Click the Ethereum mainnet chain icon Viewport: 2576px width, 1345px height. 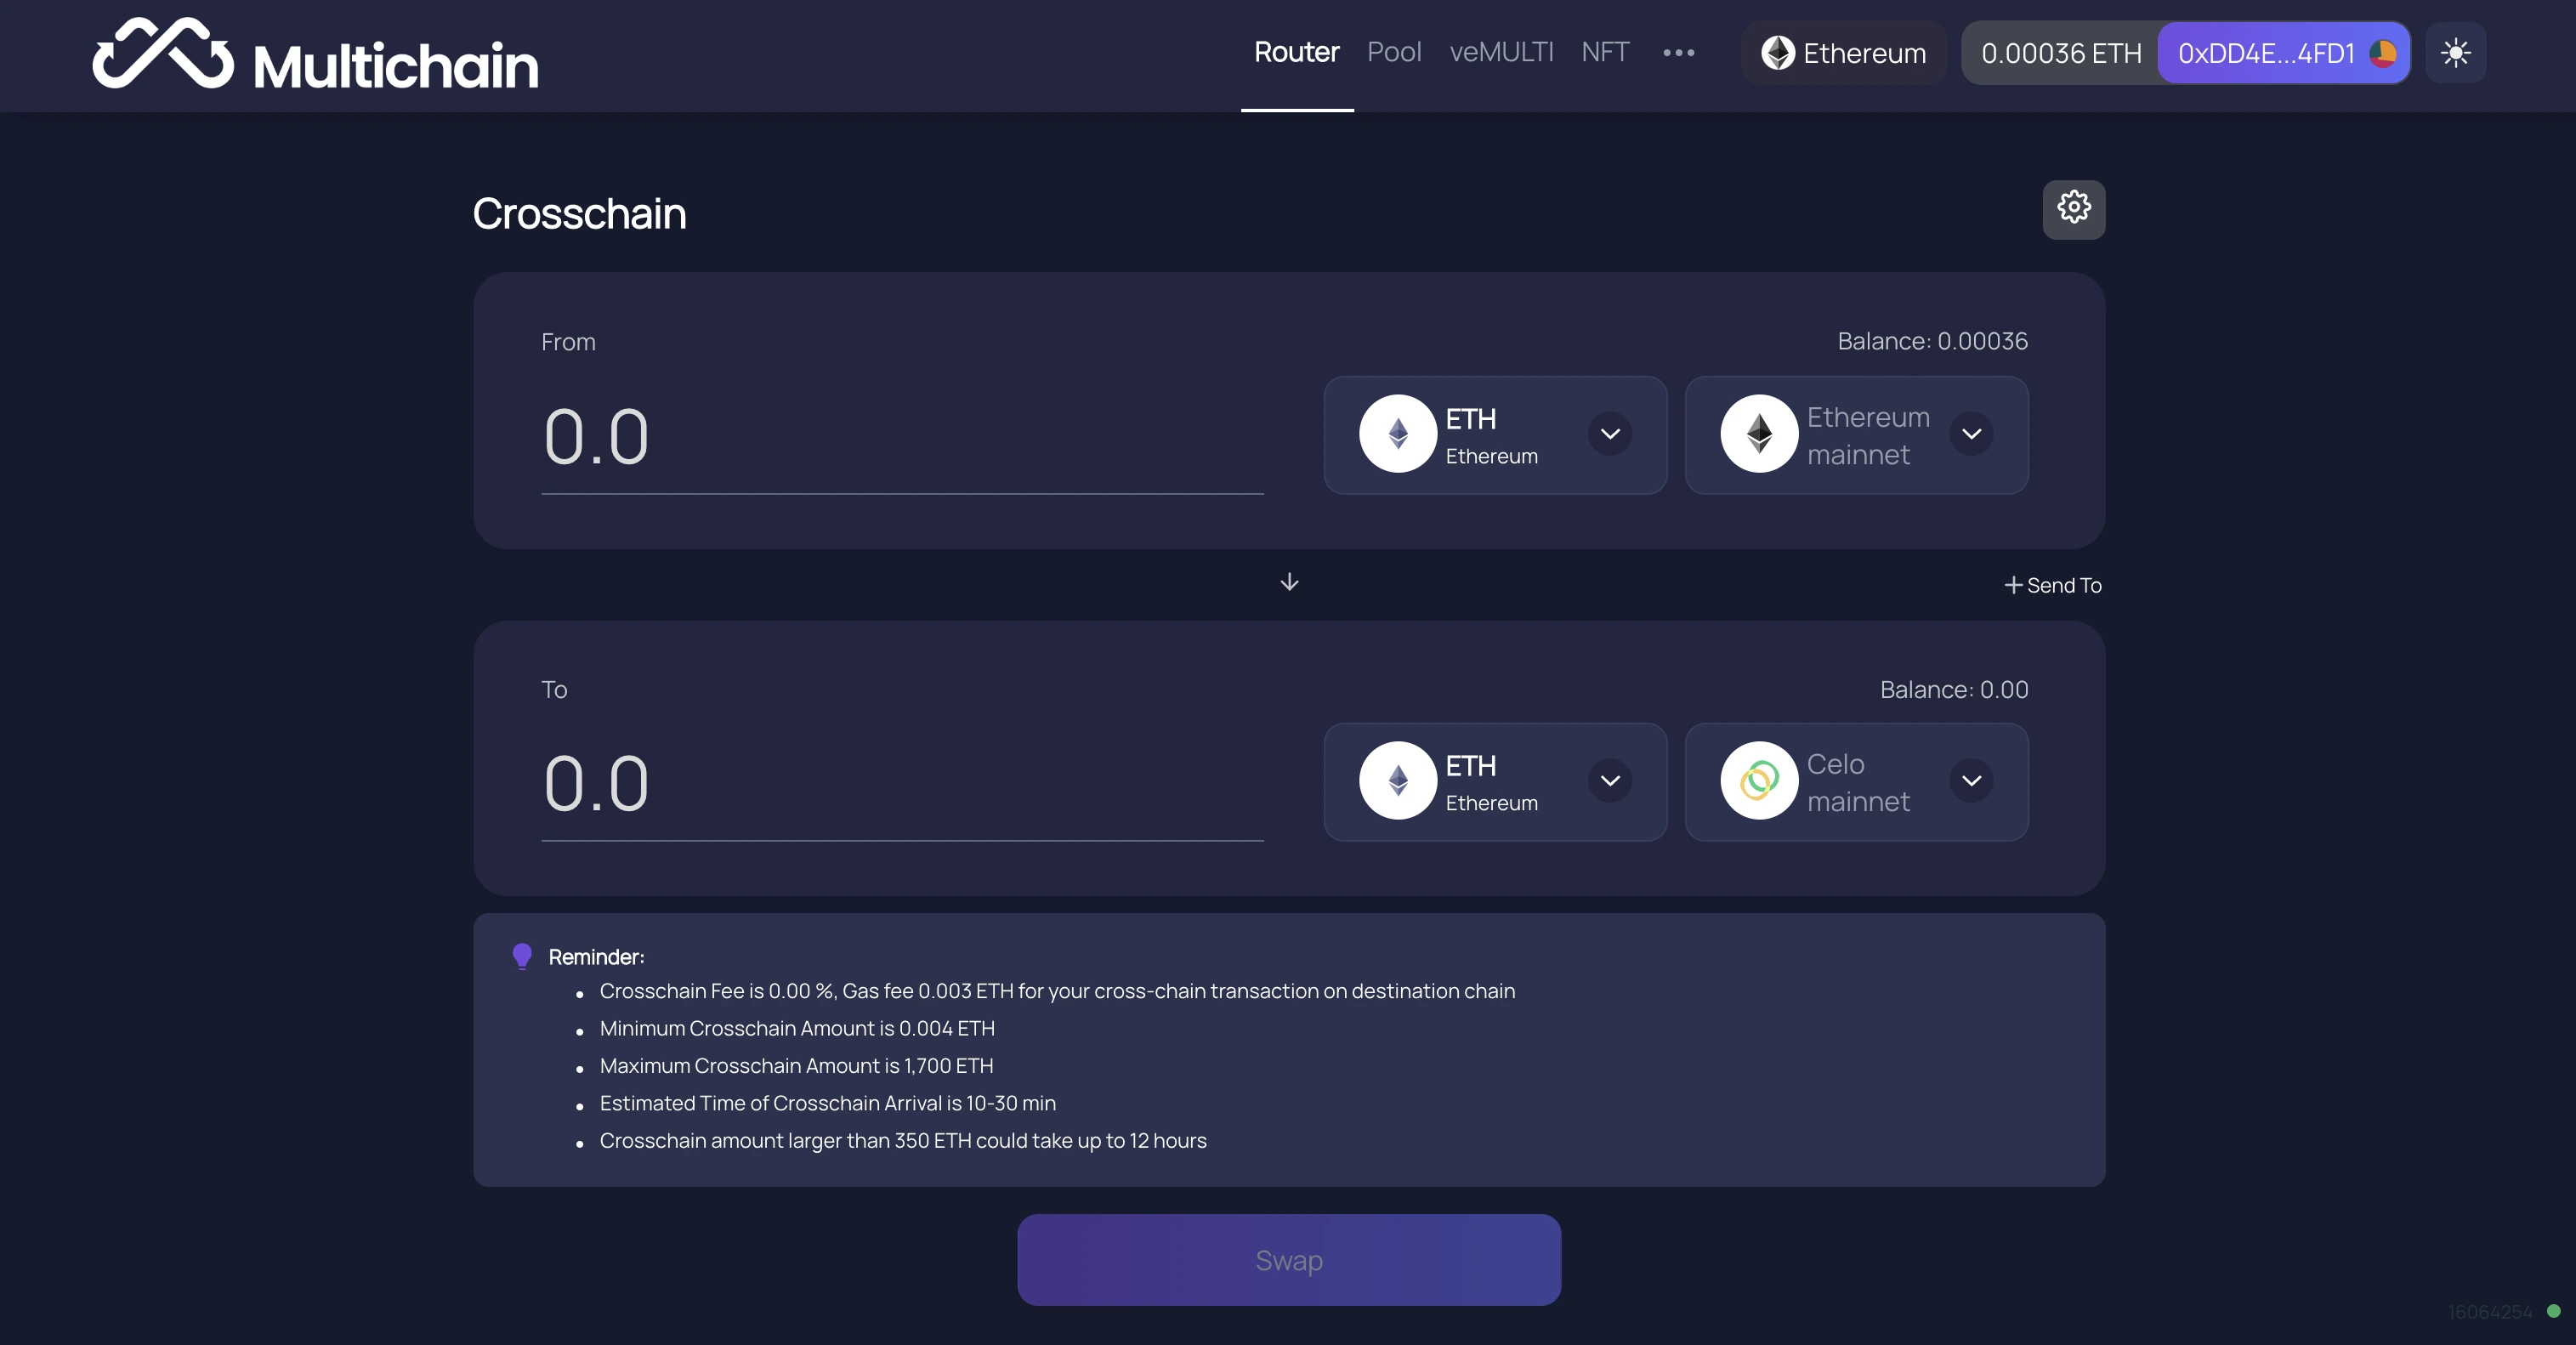click(1758, 434)
